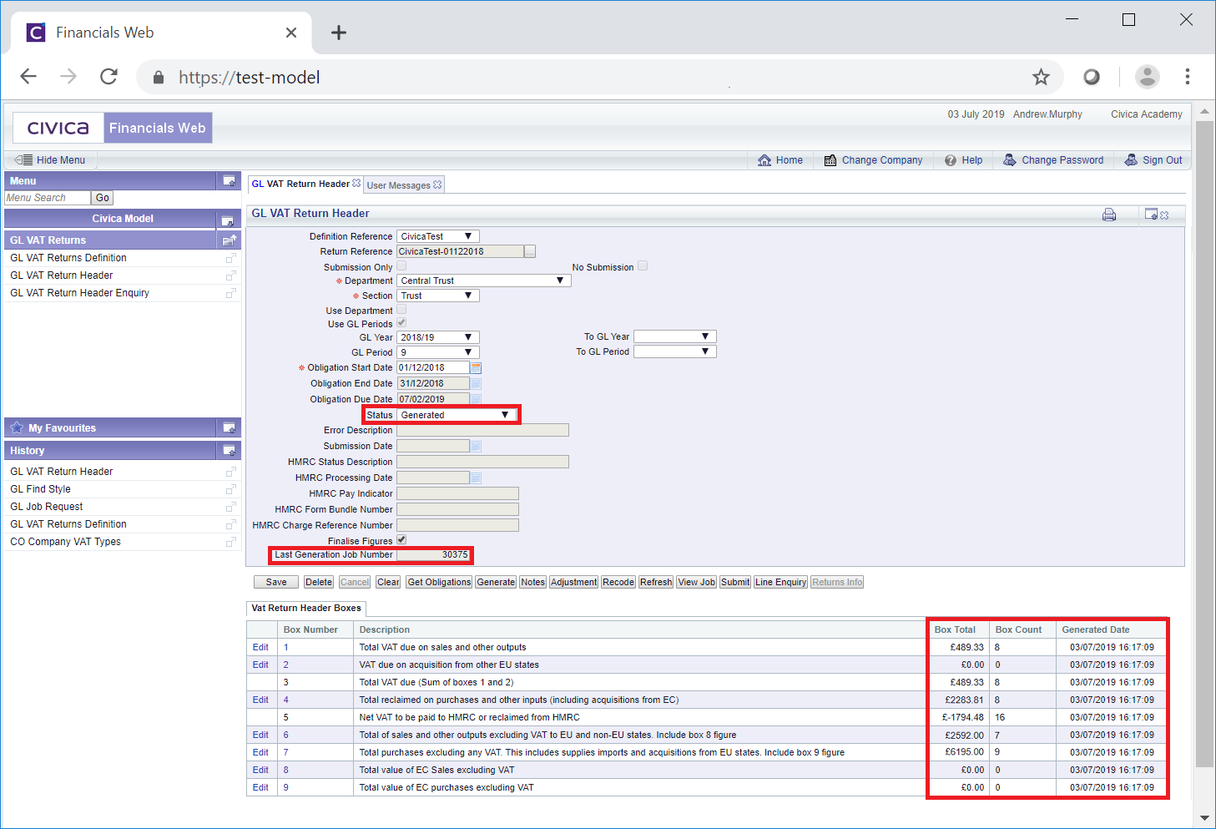Viewport: 1216px width, 829px height.
Task: Bookmark this page with the star icon
Action: (1041, 78)
